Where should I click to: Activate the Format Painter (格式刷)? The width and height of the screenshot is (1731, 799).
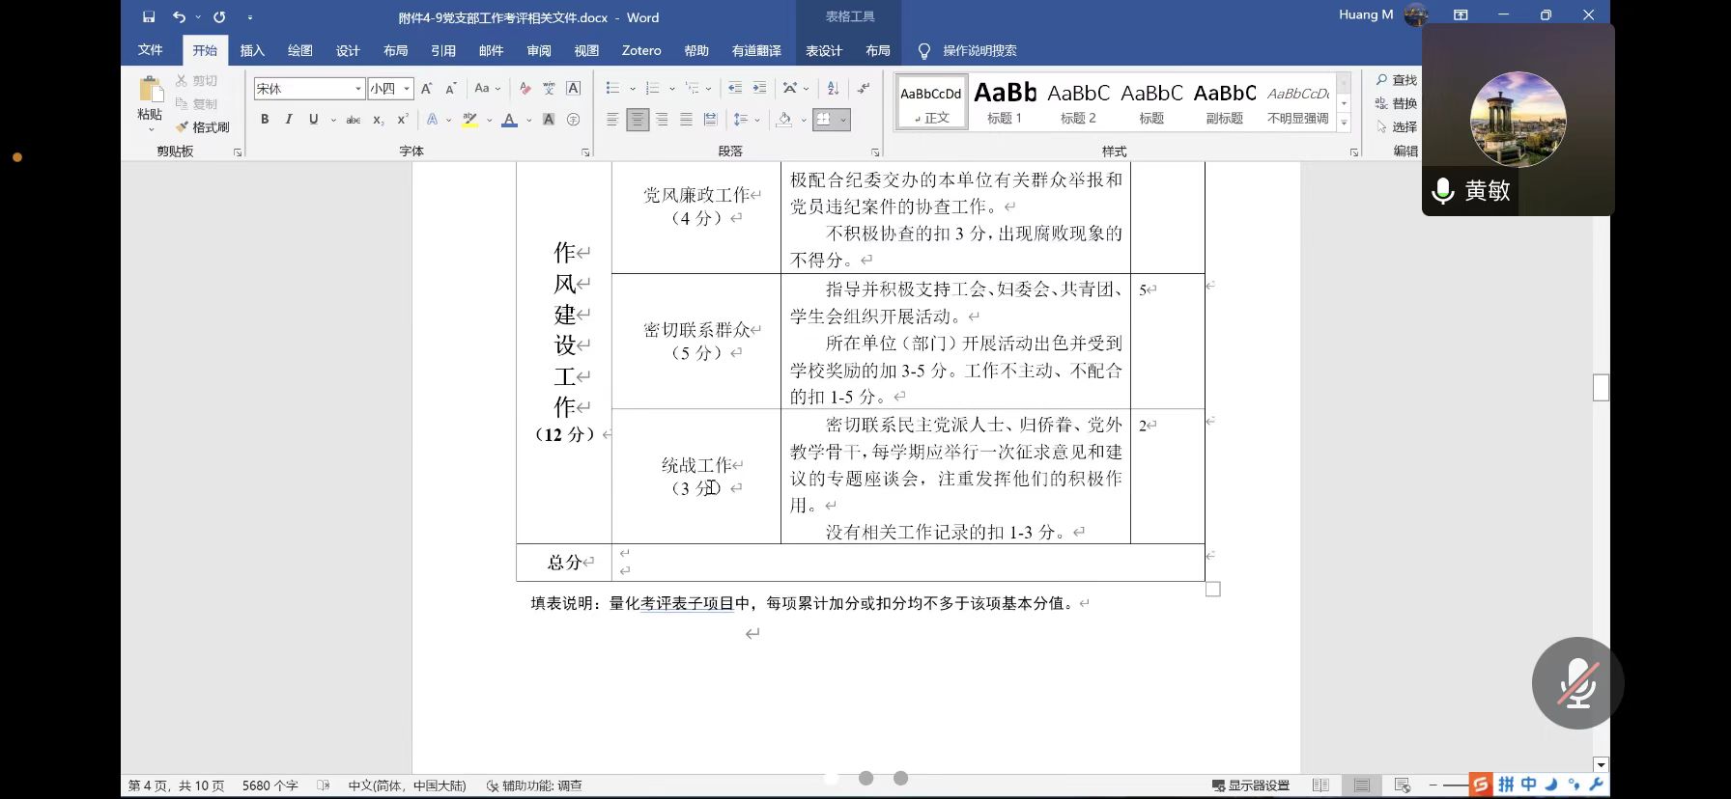point(203,126)
